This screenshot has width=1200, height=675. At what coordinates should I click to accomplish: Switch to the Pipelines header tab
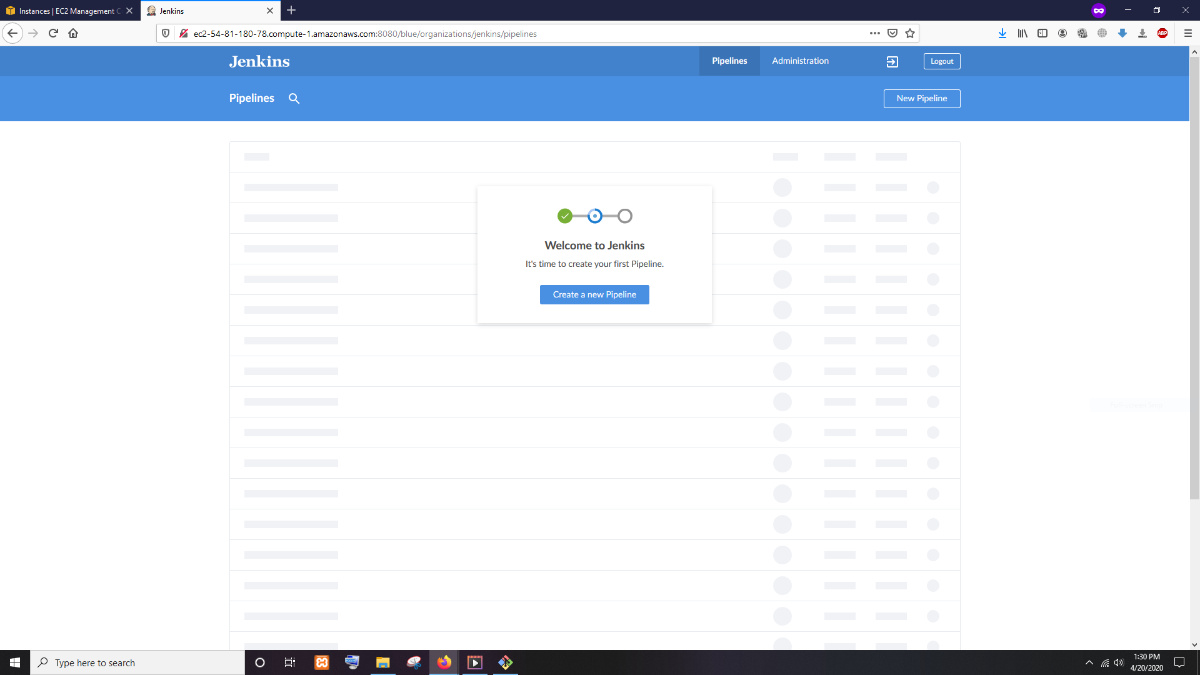[729, 61]
